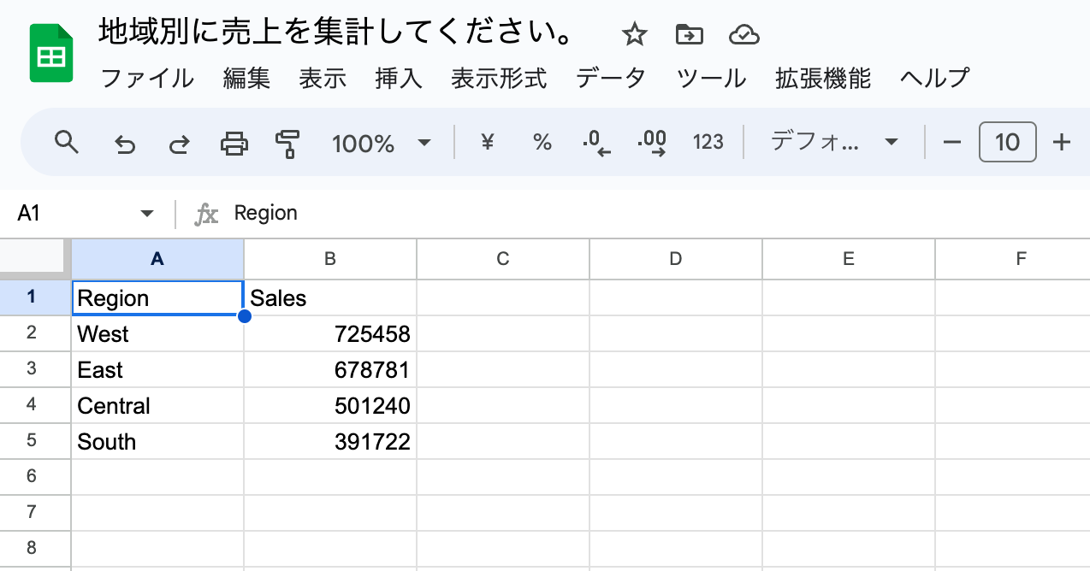The image size is (1090, 571).
Task: Open the font family dropdown
Action: [x=833, y=142]
